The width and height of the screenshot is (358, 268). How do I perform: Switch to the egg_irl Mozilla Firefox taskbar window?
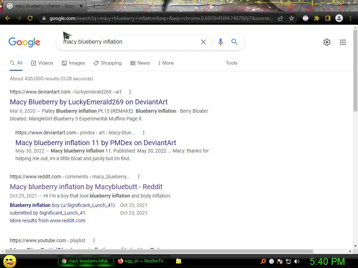[142, 261]
